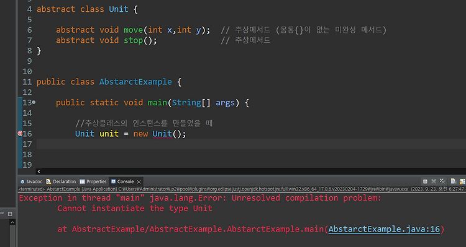Close the Console tab with its X
The height and width of the screenshot is (247, 466).
[x=139, y=181]
